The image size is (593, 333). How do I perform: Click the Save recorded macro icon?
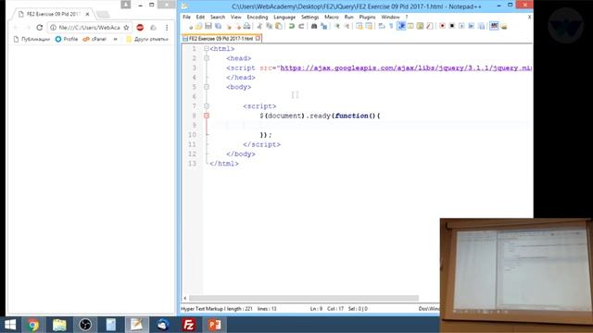click(x=481, y=26)
